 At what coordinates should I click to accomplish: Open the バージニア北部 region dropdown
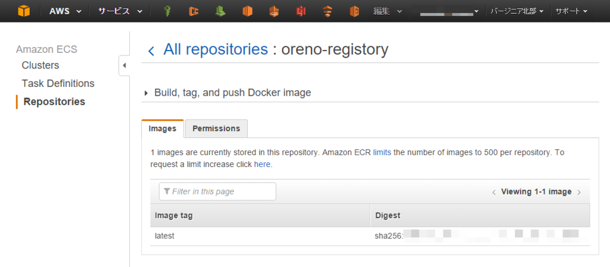point(516,11)
